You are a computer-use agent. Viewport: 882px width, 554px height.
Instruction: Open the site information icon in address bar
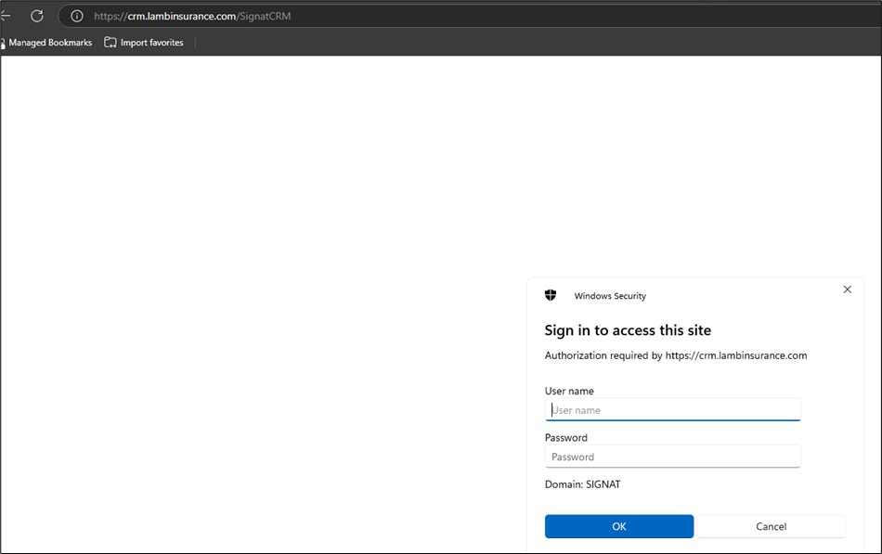coord(76,15)
